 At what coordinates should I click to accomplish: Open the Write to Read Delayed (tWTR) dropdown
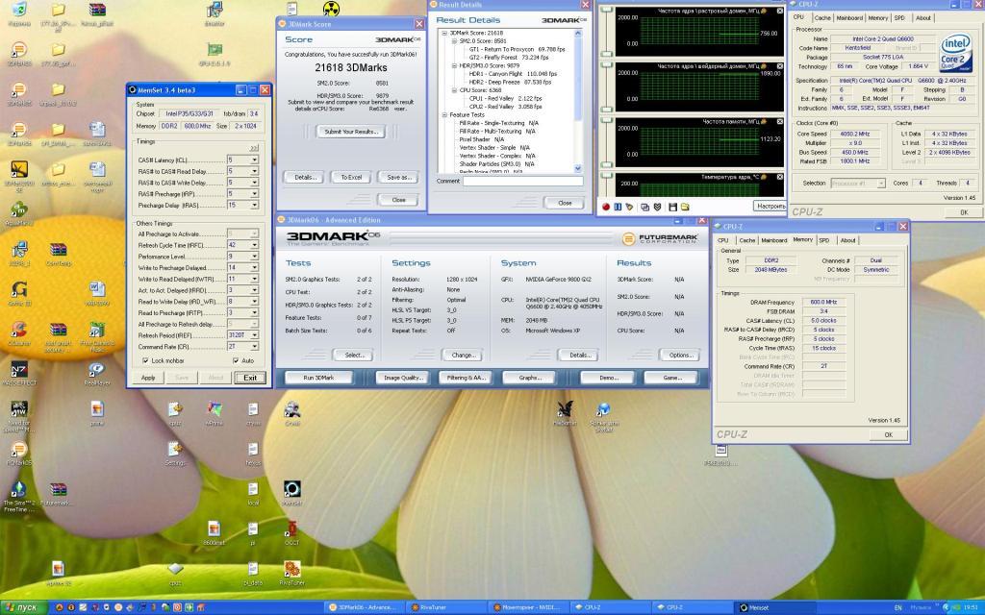[254, 279]
